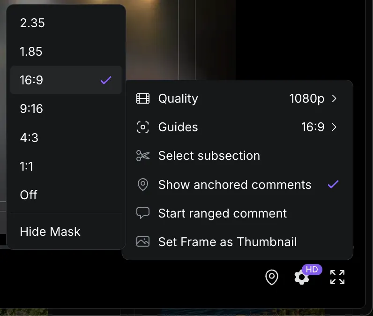The height and width of the screenshot is (316, 373).
Task: Click the location pin icon beside Show anchored comments
Action: (x=143, y=184)
